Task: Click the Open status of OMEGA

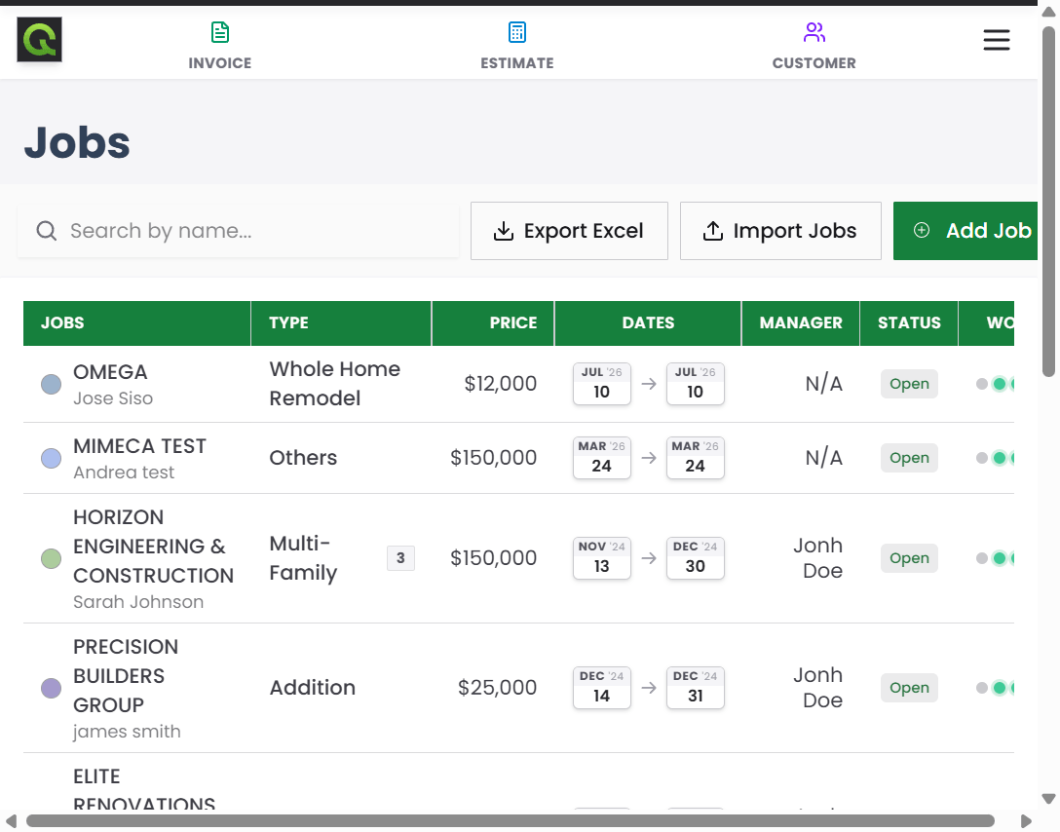Action: tap(909, 384)
